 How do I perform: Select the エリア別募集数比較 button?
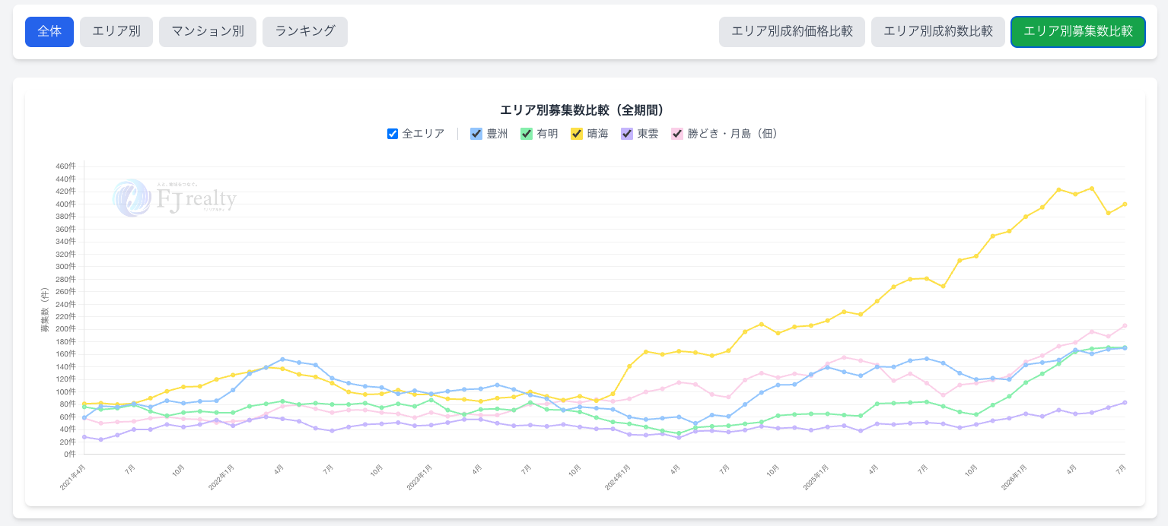[1078, 32]
